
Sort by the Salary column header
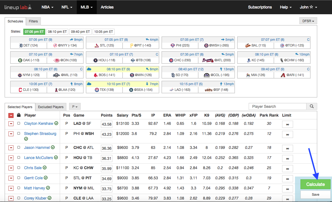(123, 115)
